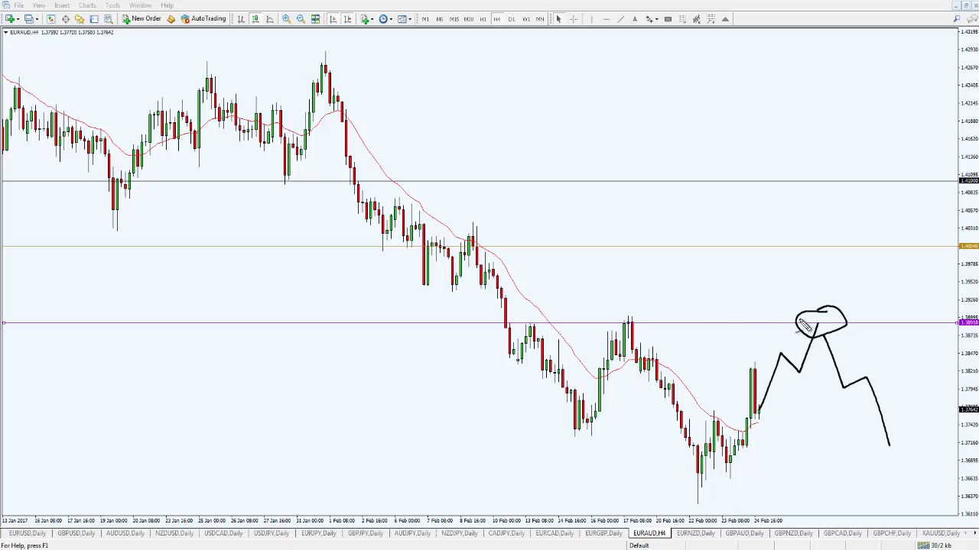Click the purple price label on the price axis
The height and width of the screenshot is (550, 979).
coord(968,323)
